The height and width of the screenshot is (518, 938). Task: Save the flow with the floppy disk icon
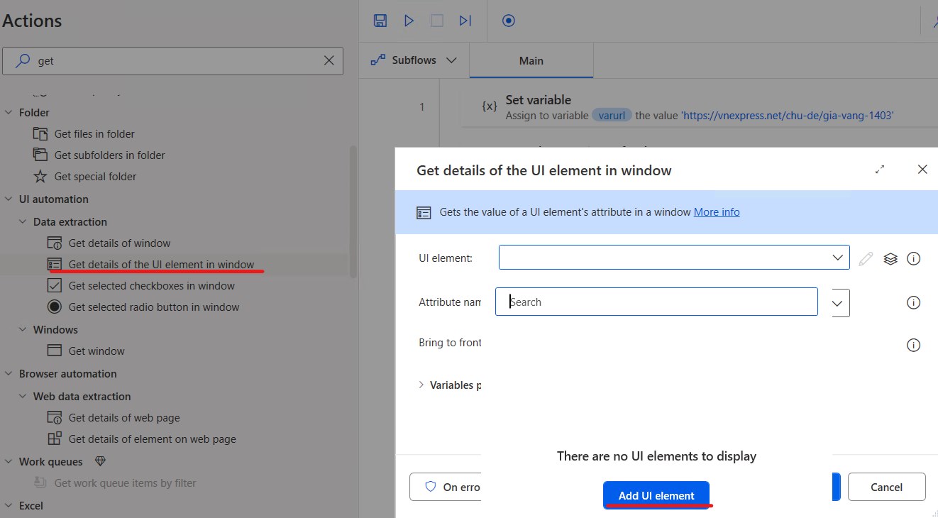coord(380,21)
